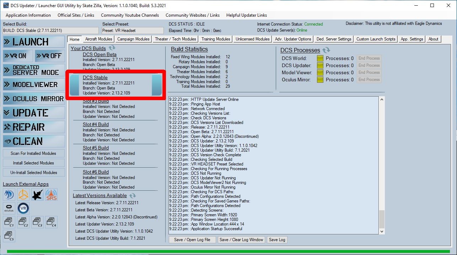
Task: Open the Select Preset dropdown
Action: (133, 31)
